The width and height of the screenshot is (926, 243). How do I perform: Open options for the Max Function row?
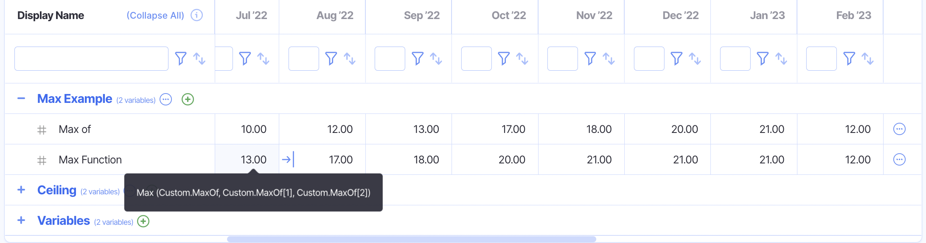pos(899,160)
